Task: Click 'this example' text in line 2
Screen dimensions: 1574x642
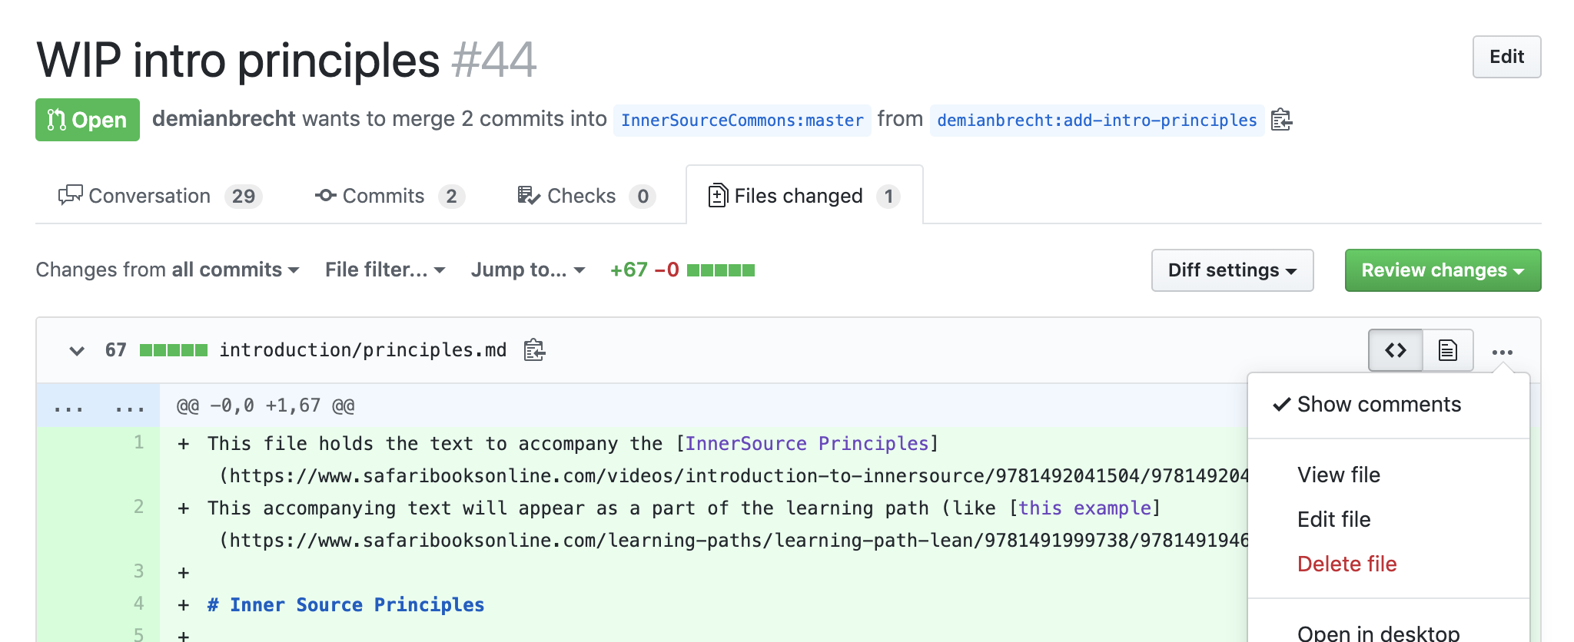Action: click(1084, 508)
